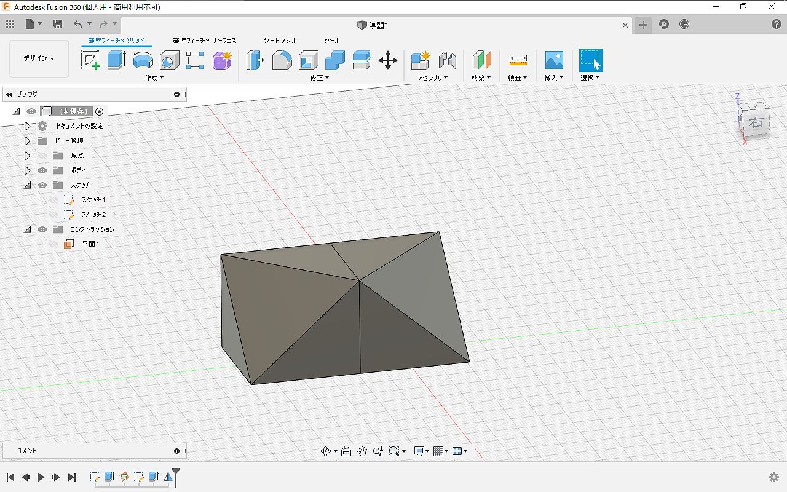Expand the ビュー管理 node
Screen dimensions: 787x492
point(27,141)
